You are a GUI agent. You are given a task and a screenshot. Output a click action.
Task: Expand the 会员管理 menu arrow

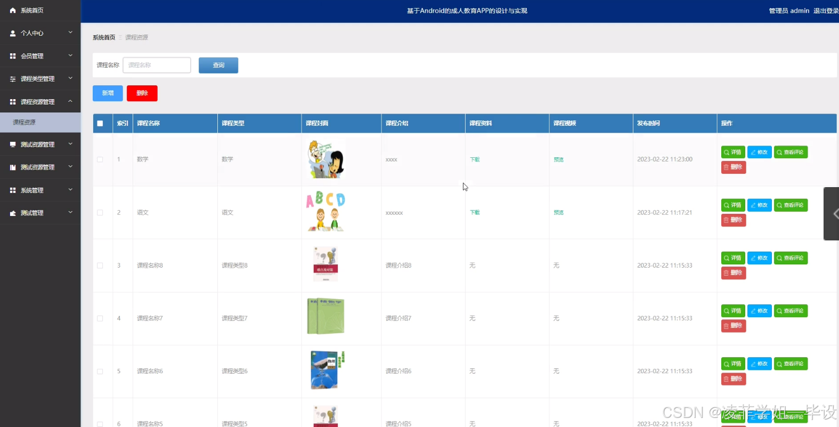point(70,55)
